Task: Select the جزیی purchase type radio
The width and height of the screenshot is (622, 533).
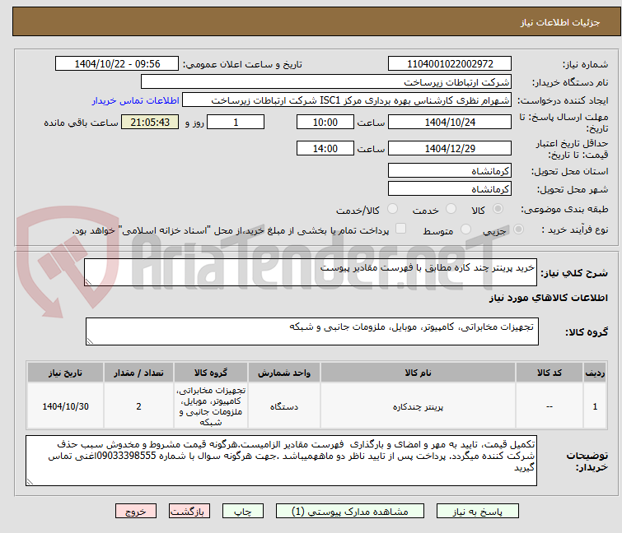Action: pos(518,229)
